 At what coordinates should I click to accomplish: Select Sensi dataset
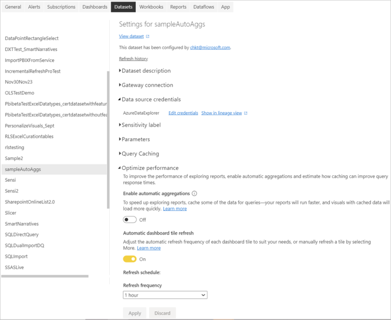point(10,180)
